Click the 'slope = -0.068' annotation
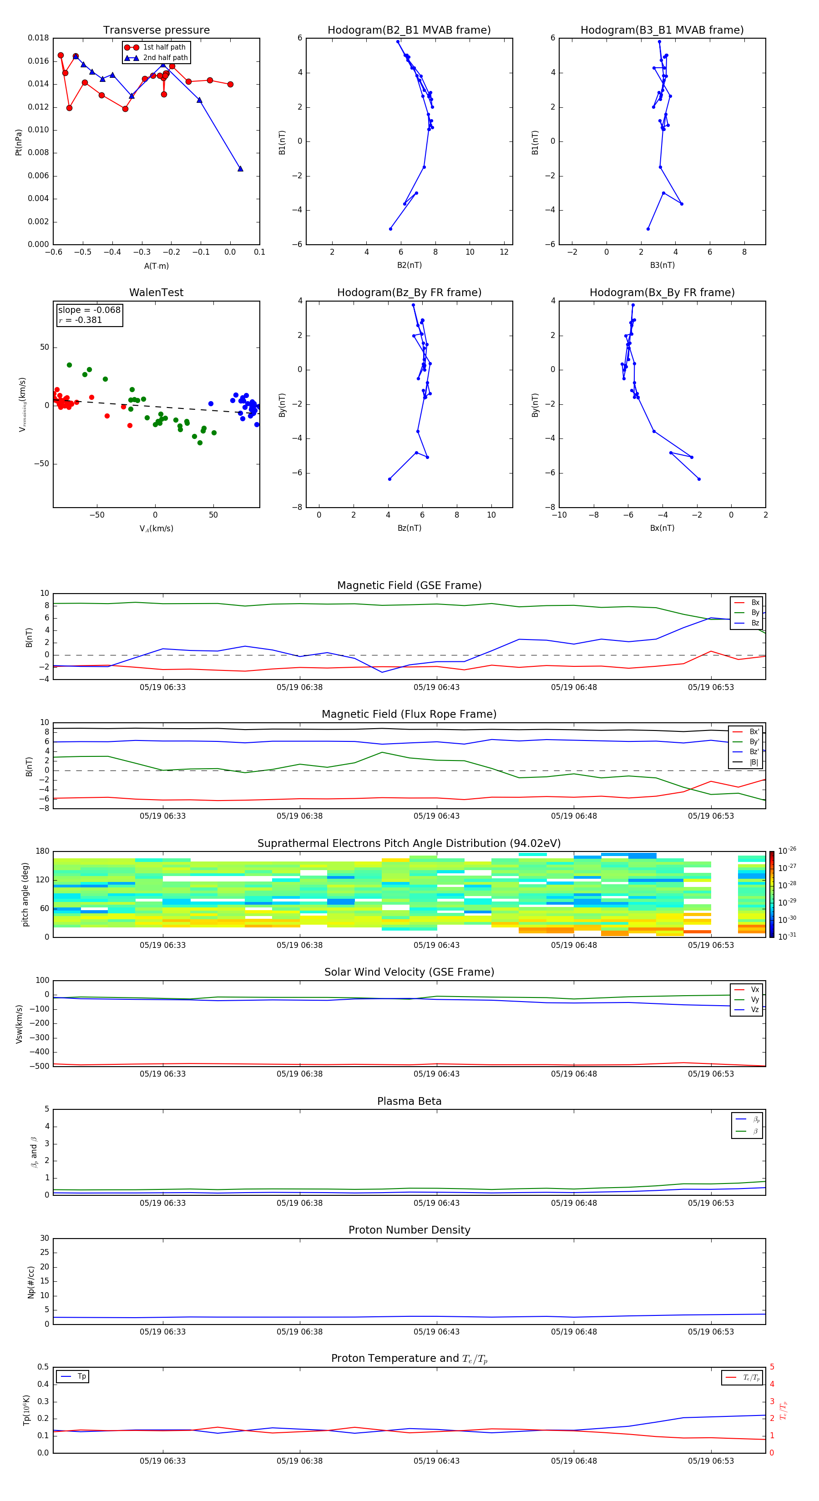The image size is (819, 1501). coord(89,310)
